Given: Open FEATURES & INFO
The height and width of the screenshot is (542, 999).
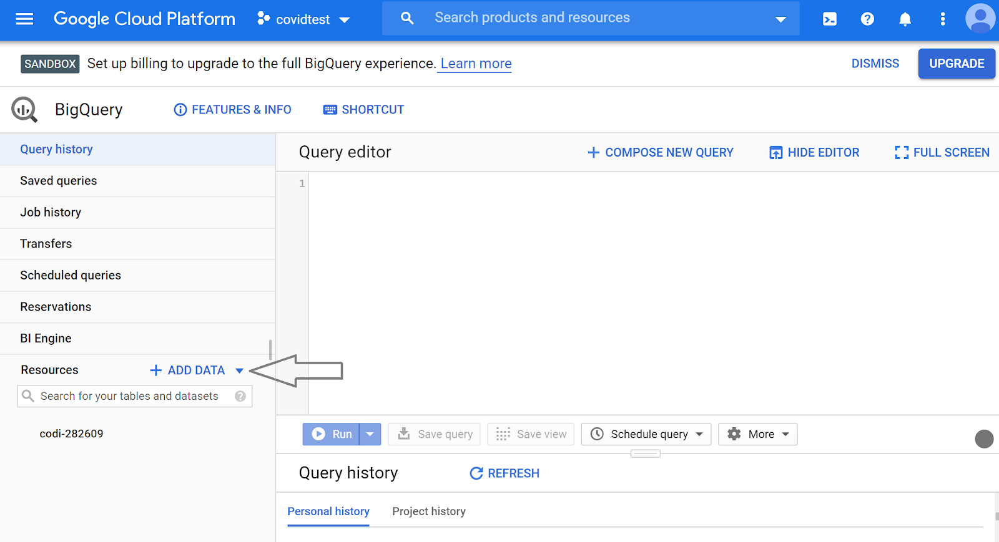Looking at the screenshot, I should pyautogui.click(x=232, y=110).
